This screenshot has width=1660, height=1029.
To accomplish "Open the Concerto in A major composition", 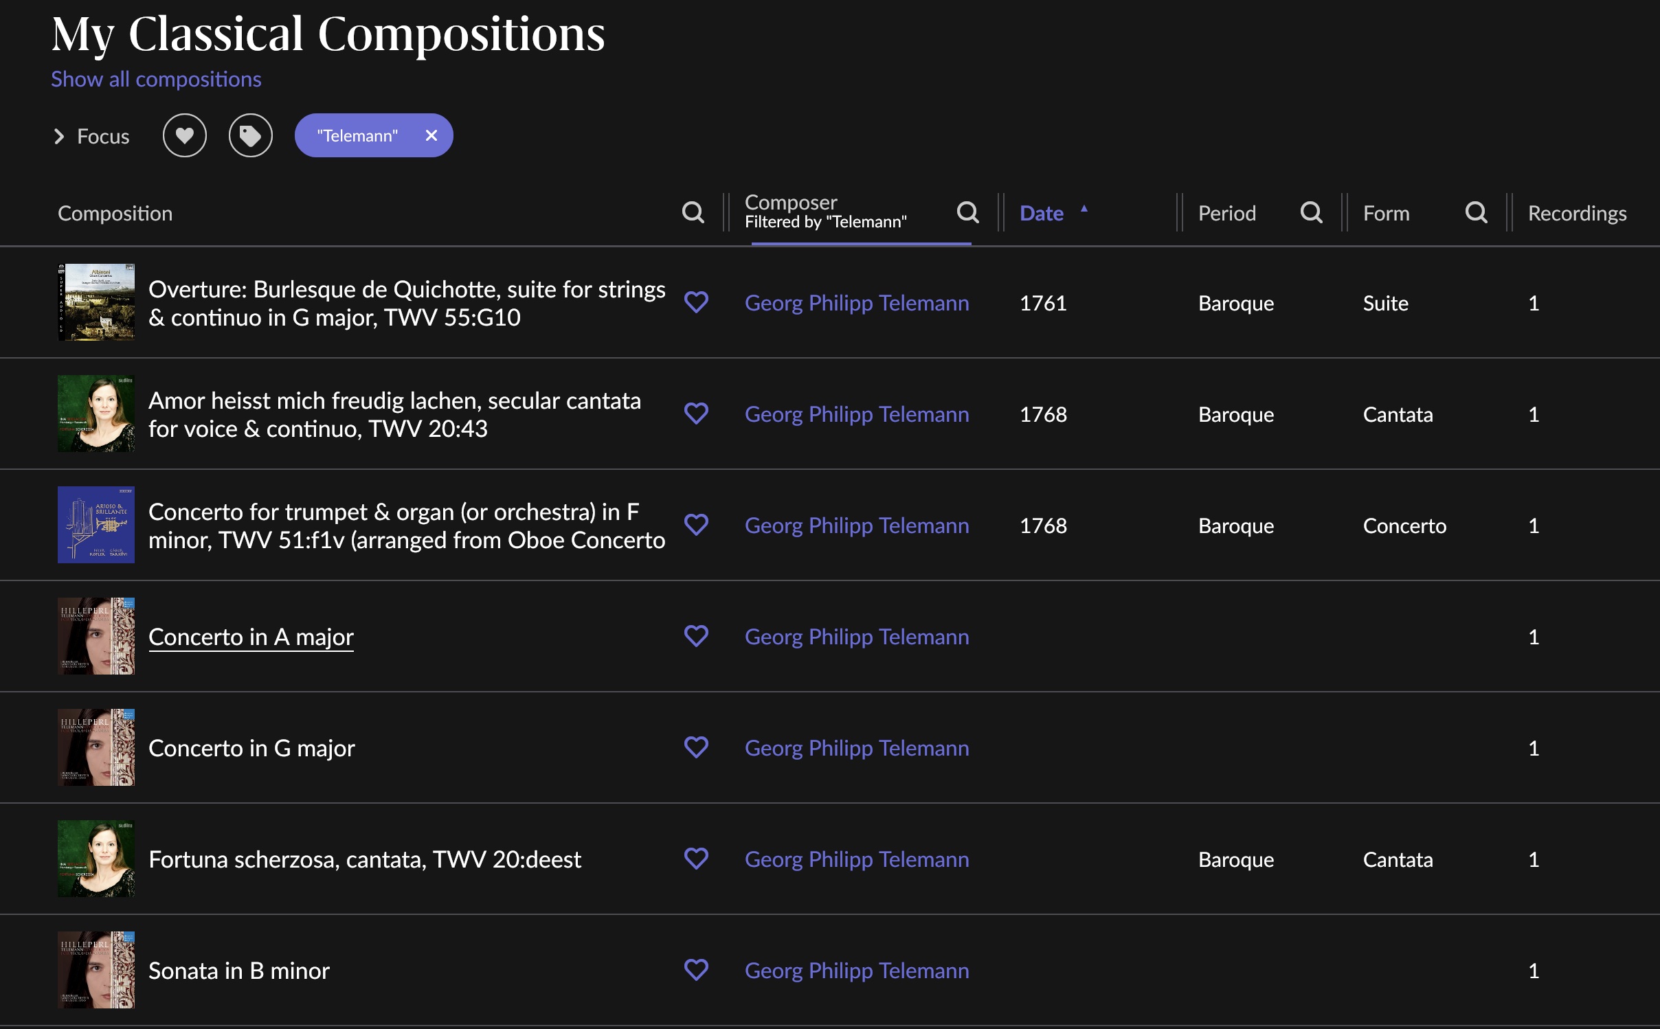I will (x=251, y=637).
